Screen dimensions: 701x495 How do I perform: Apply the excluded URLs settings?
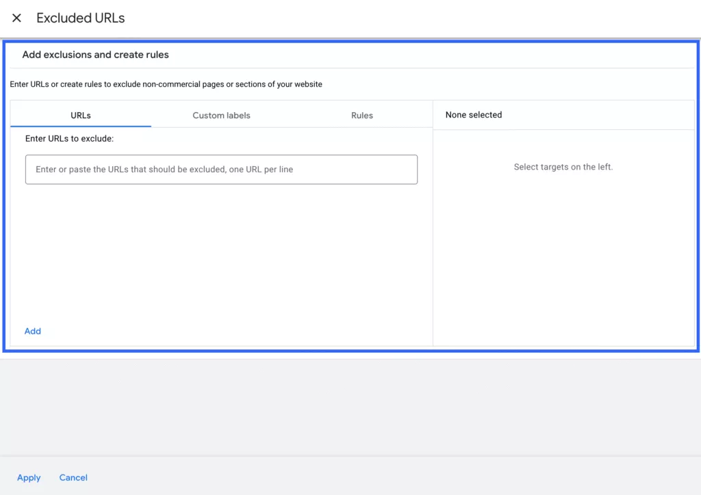click(29, 478)
